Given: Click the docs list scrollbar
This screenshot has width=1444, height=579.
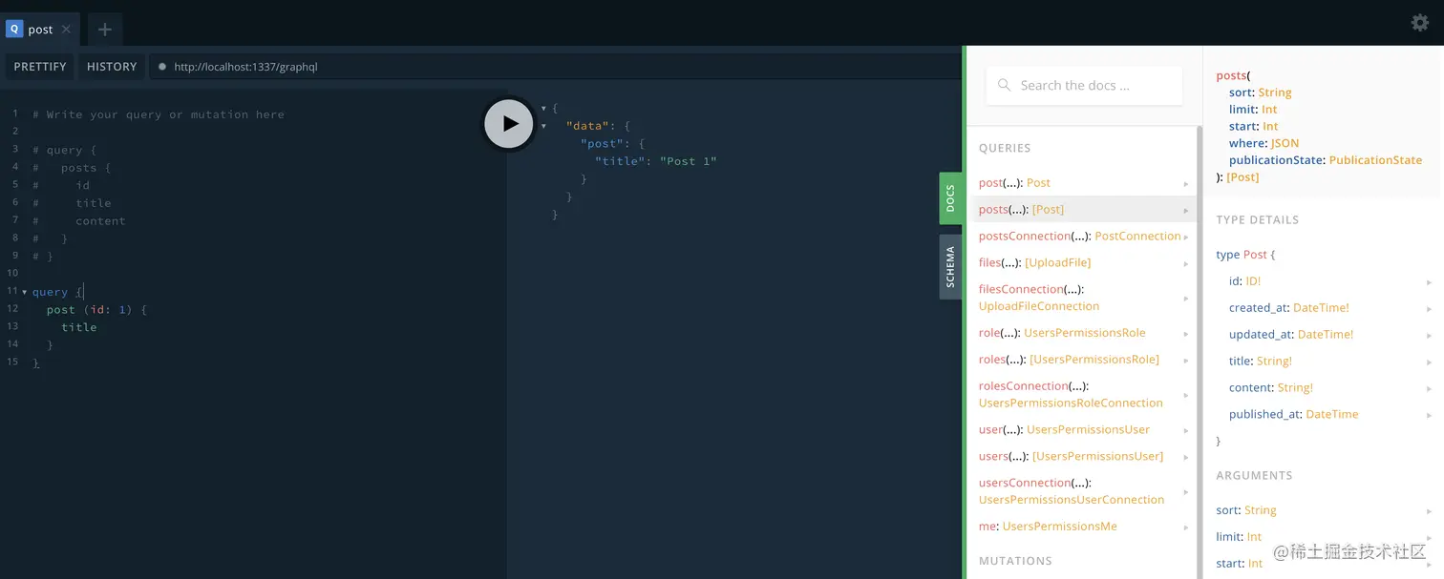Looking at the screenshot, I should coord(1200,353).
